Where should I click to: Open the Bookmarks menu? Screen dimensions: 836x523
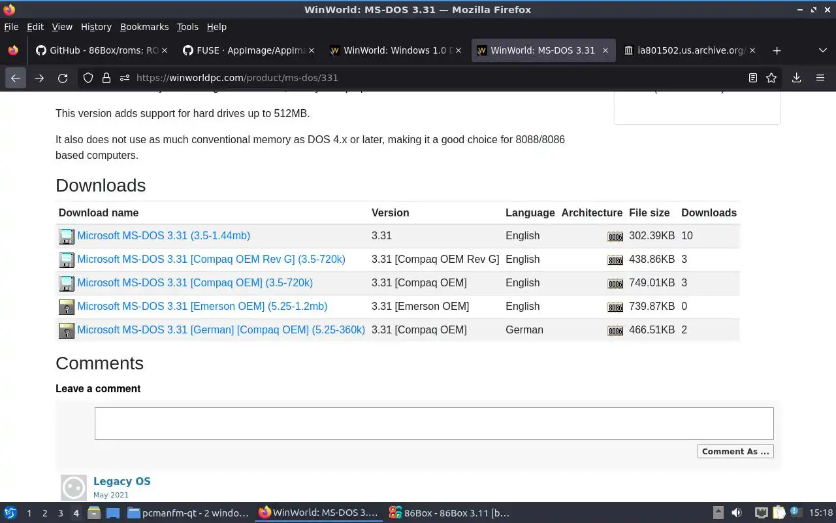tap(144, 27)
